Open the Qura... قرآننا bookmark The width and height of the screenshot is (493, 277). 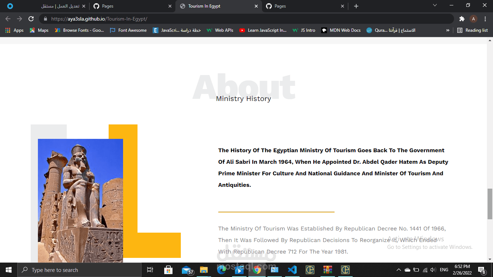(x=391, y=30)
